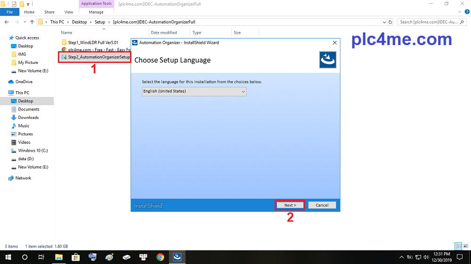The width and height of the screenshot is (471, 264).
Task: Switch to large icons view toggle
Action: pos(465,246)
